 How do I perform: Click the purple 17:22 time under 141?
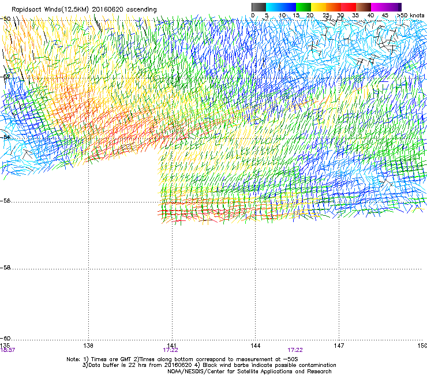pyautogui.click(x=170, y=350)
